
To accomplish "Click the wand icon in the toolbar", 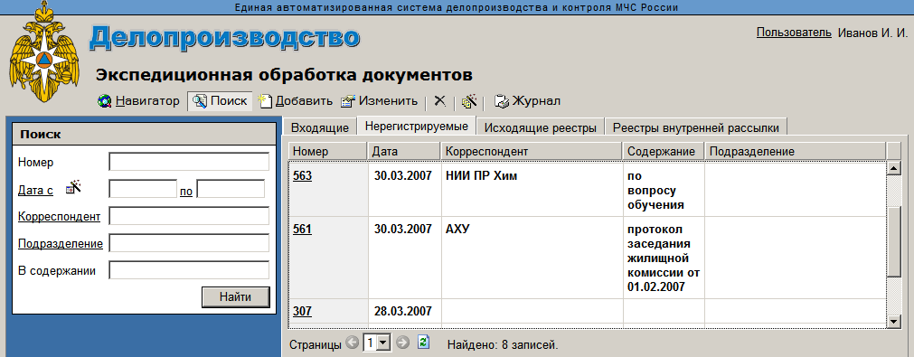I will [469, 101].
